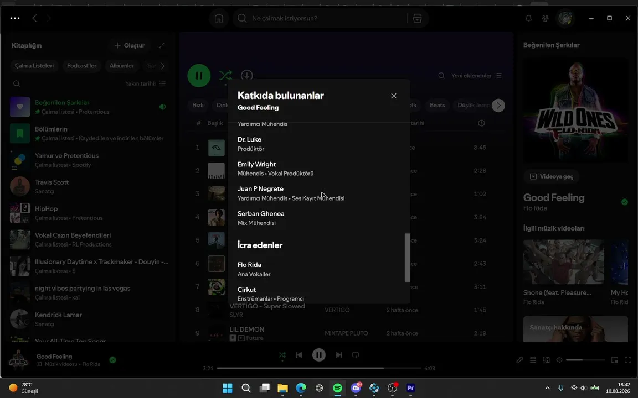Viewport: 638px width, 398px height.
Task: Open Beğenilen Şarkılar playlist
Action: (x=89, y=107)
